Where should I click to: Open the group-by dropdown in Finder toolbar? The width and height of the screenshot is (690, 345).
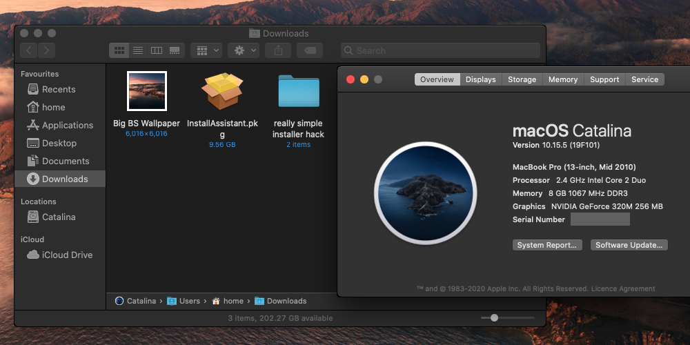(206, 50)
